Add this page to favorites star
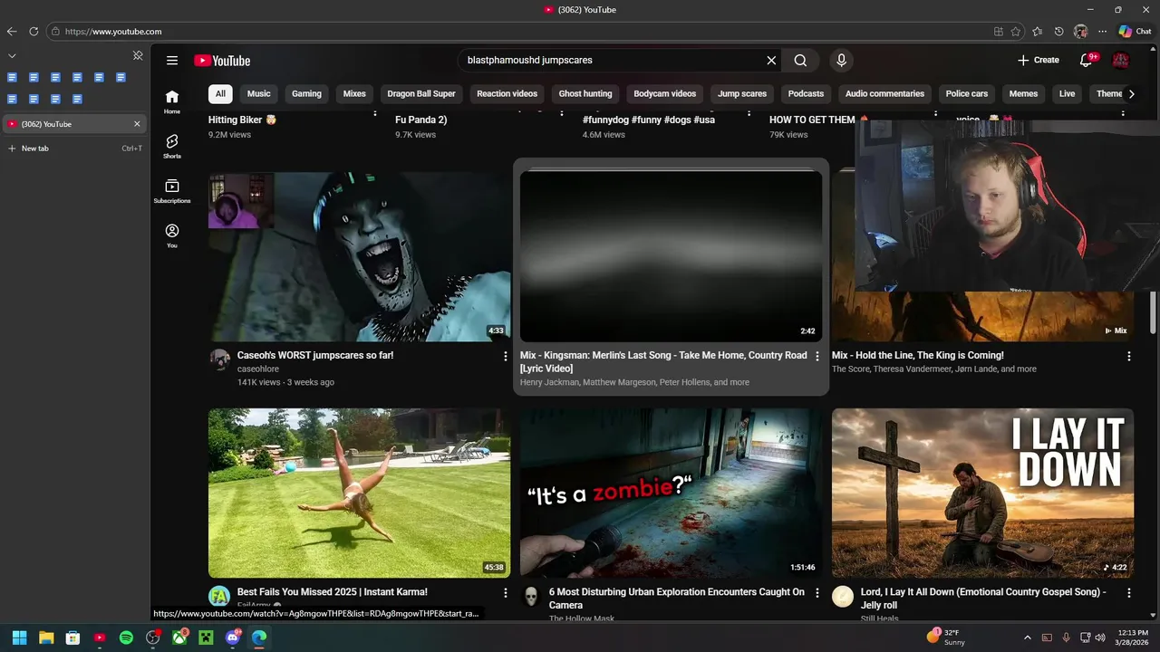This screenshot has height=652, width=1160. click(x=1016, y=31)
